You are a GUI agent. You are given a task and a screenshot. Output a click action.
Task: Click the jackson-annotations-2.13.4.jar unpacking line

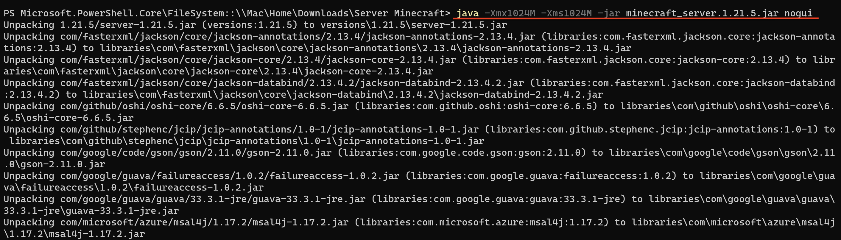(420, 42)
